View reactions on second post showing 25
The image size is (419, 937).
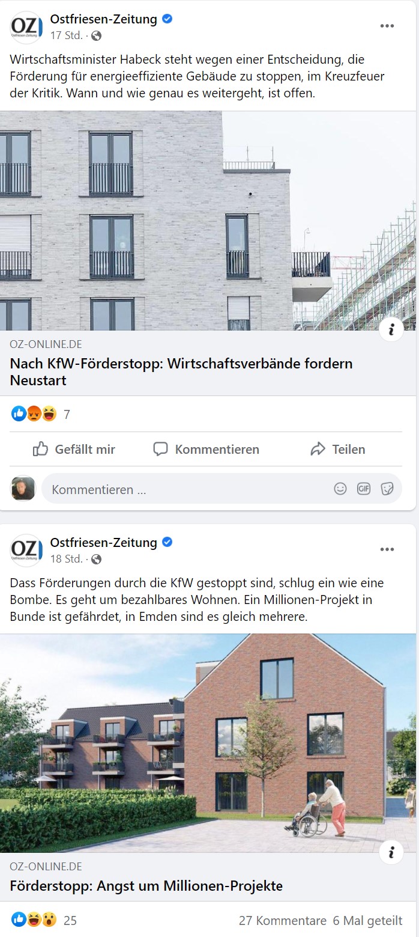pos(44,920)
